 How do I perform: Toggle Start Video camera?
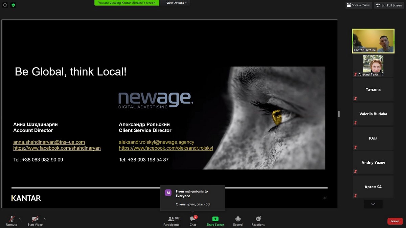[35, 221]
